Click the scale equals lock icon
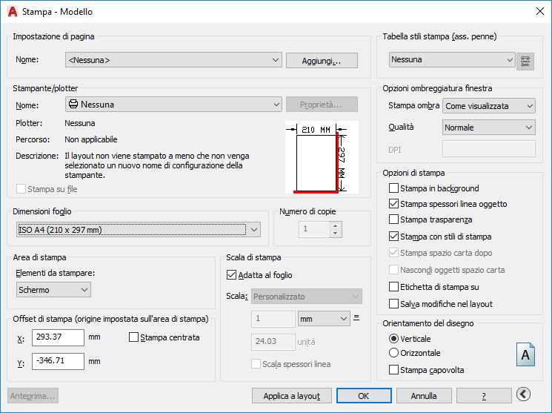Viewport: 552px width, 413px height. pos(356,318)
